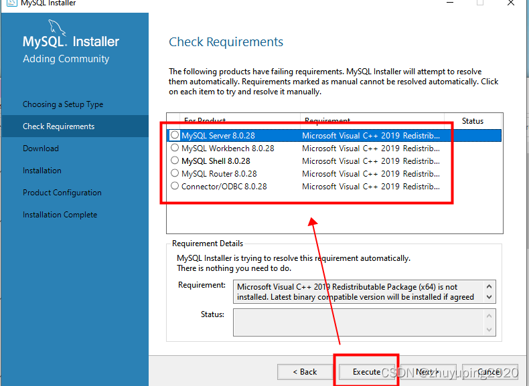Click the MySQL Shell 8.0.28 product name
529x386 pixels.
[216, 161]
